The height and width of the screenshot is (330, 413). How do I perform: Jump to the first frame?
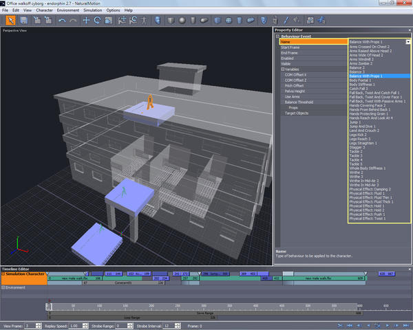click(350, 326)
